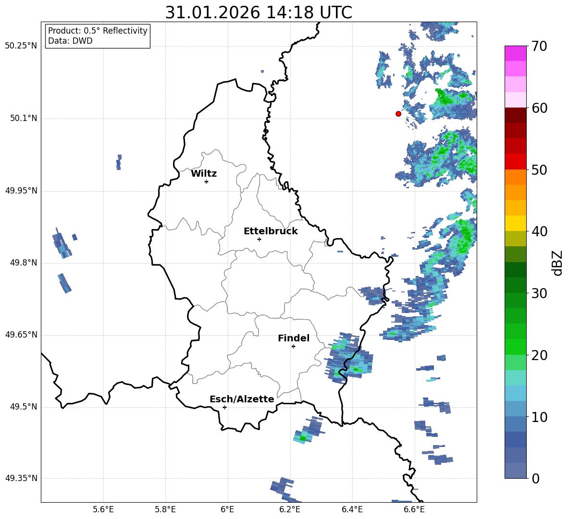Click the Esch/Alzette city label

(242, 399)
